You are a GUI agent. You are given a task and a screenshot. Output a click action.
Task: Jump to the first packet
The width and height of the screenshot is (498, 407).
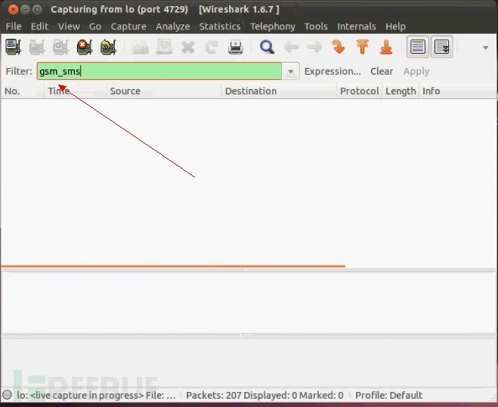pos(362,47)
